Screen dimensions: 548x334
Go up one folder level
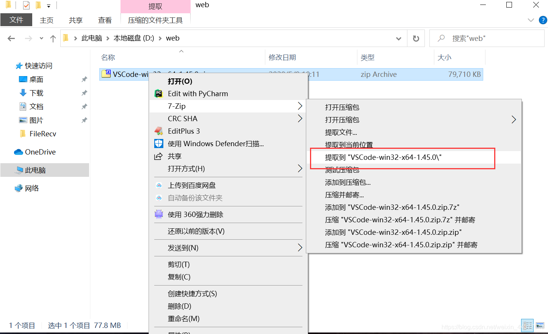[53, 38]
